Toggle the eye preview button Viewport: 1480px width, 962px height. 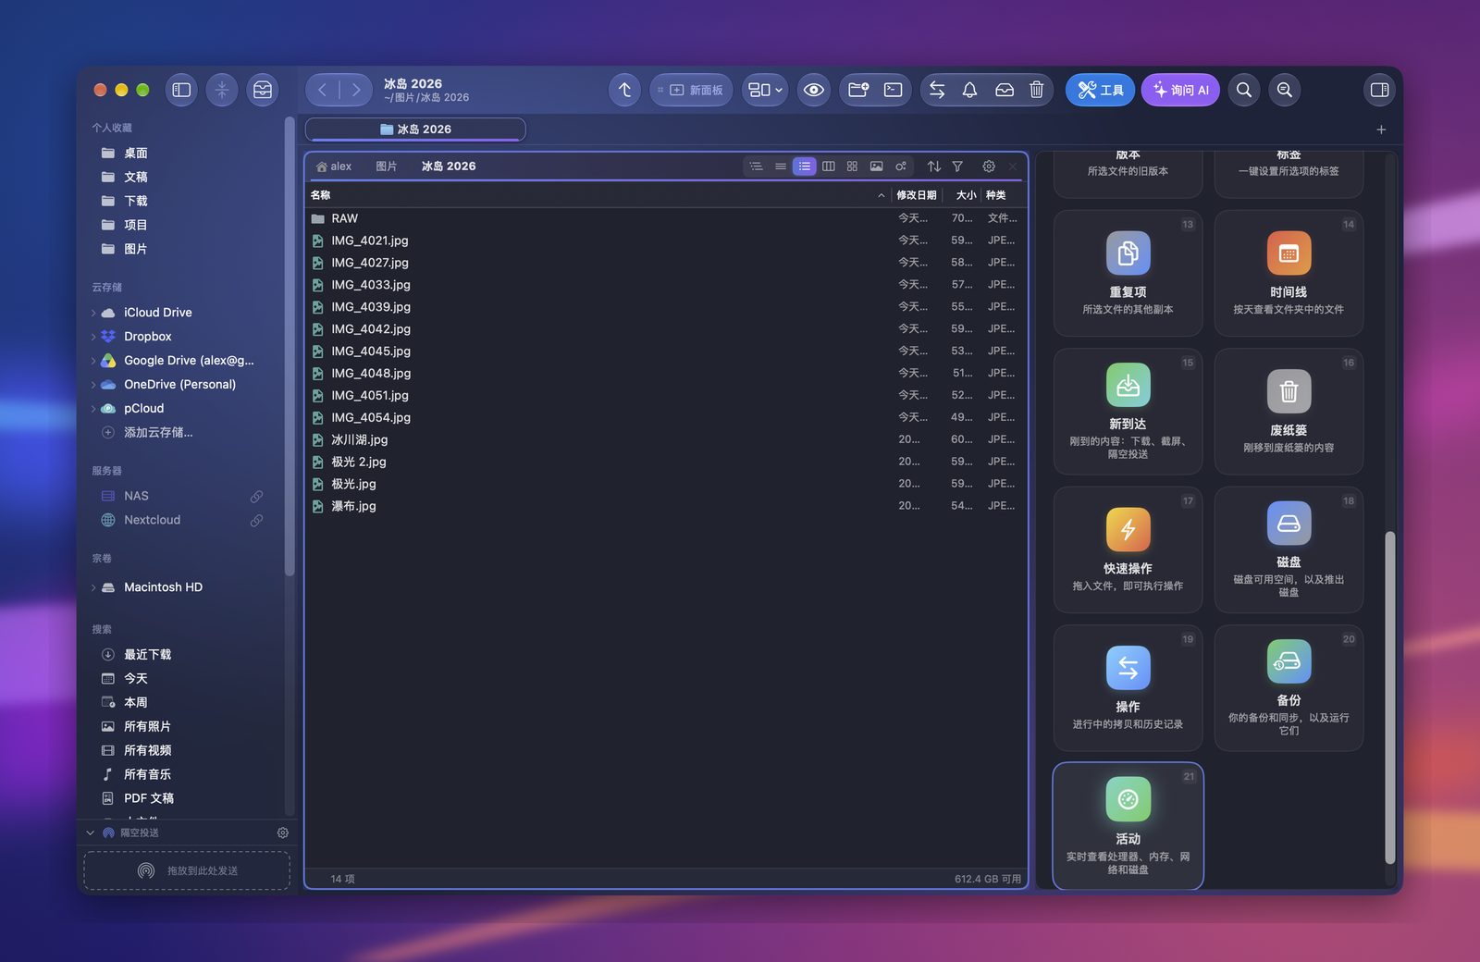(814, 90)
